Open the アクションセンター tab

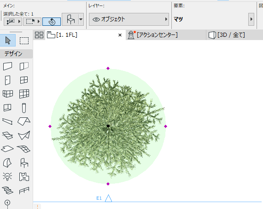click(x=152, y=35)
